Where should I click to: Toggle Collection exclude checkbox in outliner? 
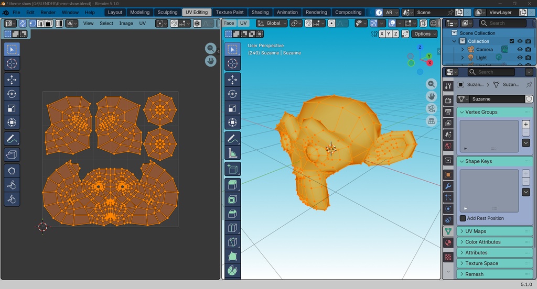tap(512, 41)
